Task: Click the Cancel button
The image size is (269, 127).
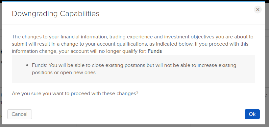Action: pos(19,114)
